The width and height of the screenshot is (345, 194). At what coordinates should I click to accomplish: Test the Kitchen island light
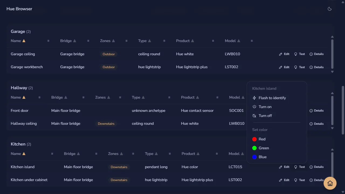(x=299, y=167)
